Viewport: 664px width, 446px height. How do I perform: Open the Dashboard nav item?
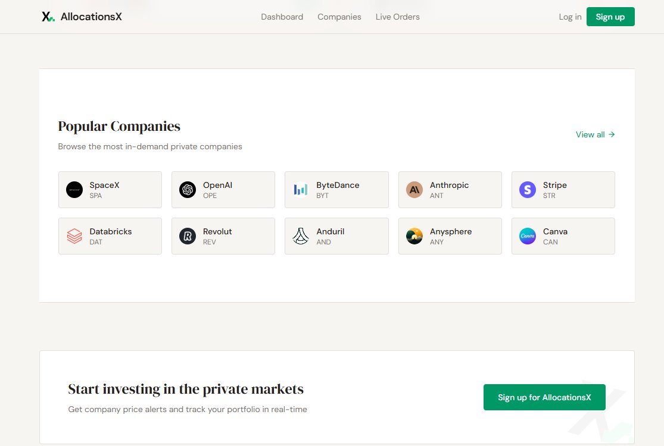(282, 17)
